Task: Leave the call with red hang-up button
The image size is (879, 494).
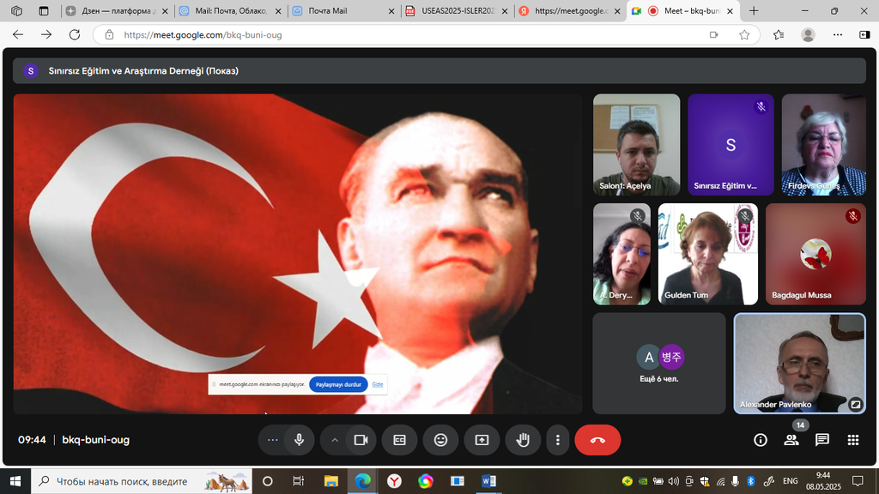Action: 597,440
